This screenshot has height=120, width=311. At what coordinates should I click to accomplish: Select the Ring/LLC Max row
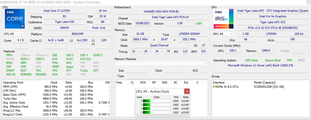pos(56,111)
